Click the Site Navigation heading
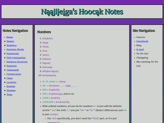The image size is (164, 123). click(144, 31)
